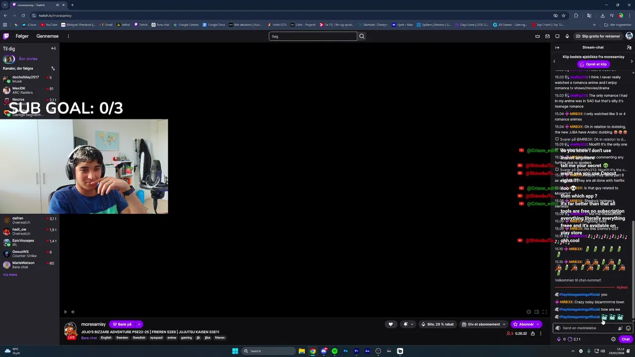Open channel points balance 2,1 t
The height and width of the screenshot is (357, 635).
tap(574, 340)
